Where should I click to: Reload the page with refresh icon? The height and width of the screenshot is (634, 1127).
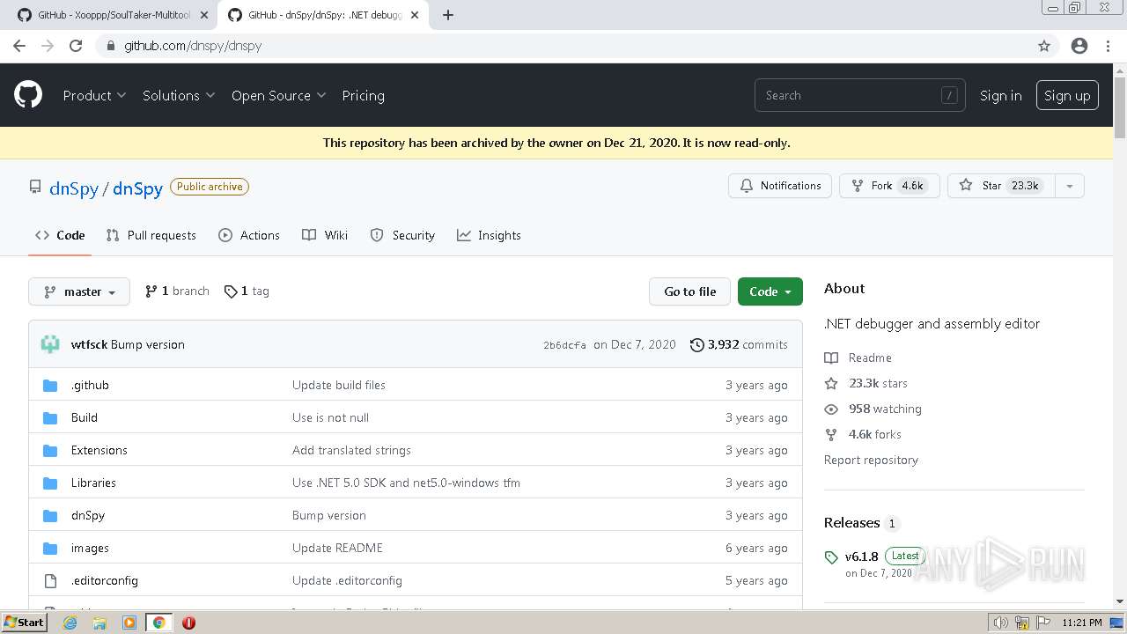[76, 46]
